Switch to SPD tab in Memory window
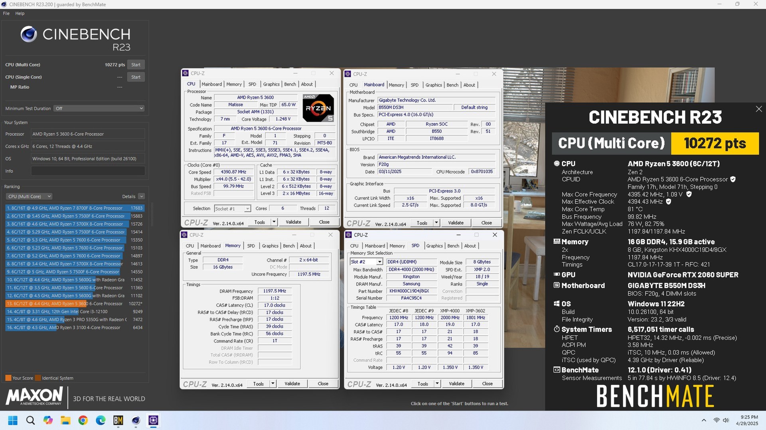The height and width of the screenshot is (430, 766). pyautogui.click(x=251, y=246)
